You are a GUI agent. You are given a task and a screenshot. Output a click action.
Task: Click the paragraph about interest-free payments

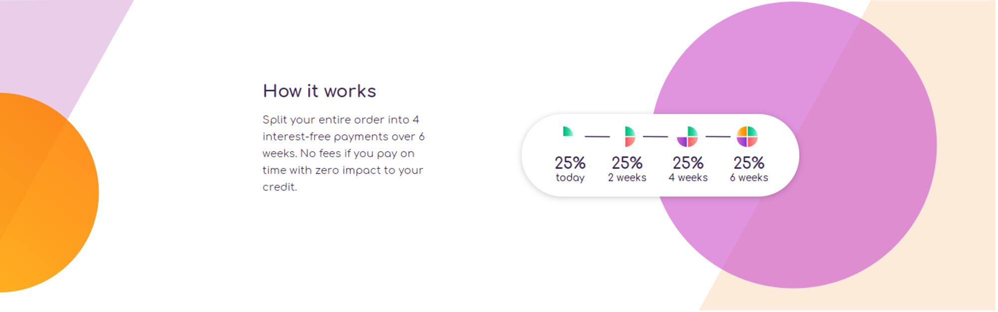tap(343, 153)
